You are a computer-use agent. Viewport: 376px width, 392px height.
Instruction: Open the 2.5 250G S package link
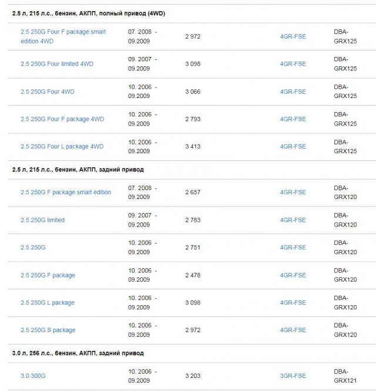coord(48,330)
